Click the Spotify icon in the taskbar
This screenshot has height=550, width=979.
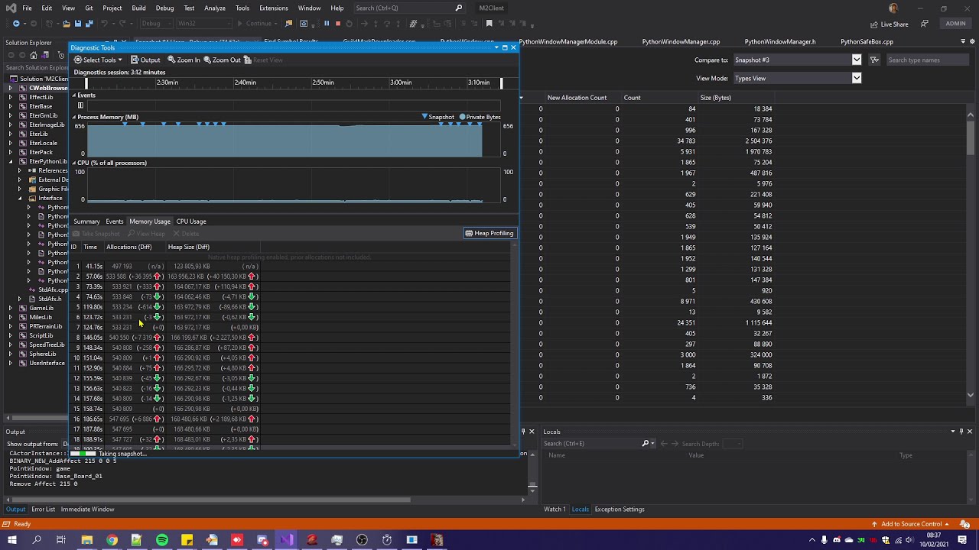162,540
